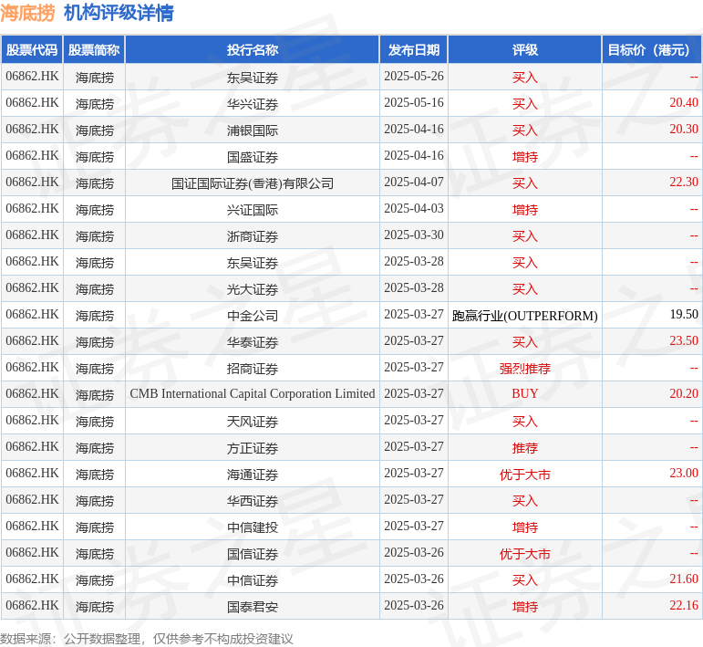This screenshot has height=647, width=703.
Task: Click target price 19.50
Action: (684, 315)
